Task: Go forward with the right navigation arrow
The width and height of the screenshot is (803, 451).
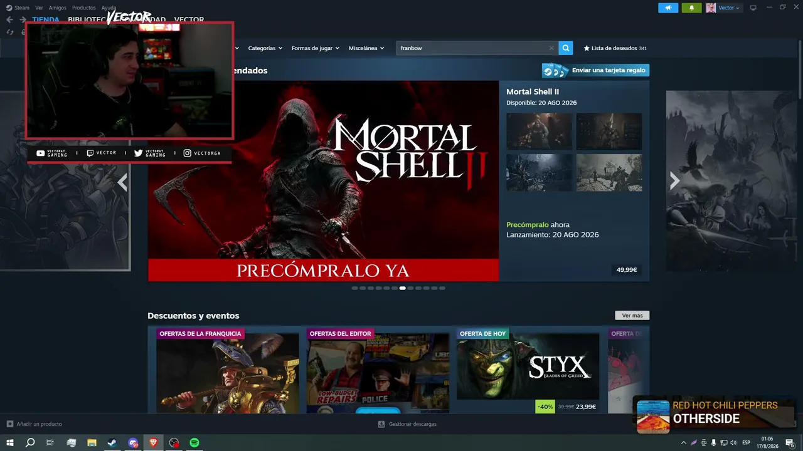Action: coord(23,19)
